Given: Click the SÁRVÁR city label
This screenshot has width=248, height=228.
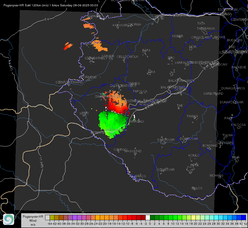Looking at the screenshot, I should click(x=108, y=56).
